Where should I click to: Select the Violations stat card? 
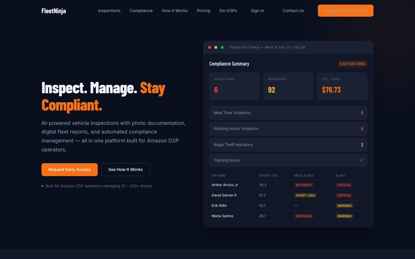pyautogui.click(x=234, y=86)
